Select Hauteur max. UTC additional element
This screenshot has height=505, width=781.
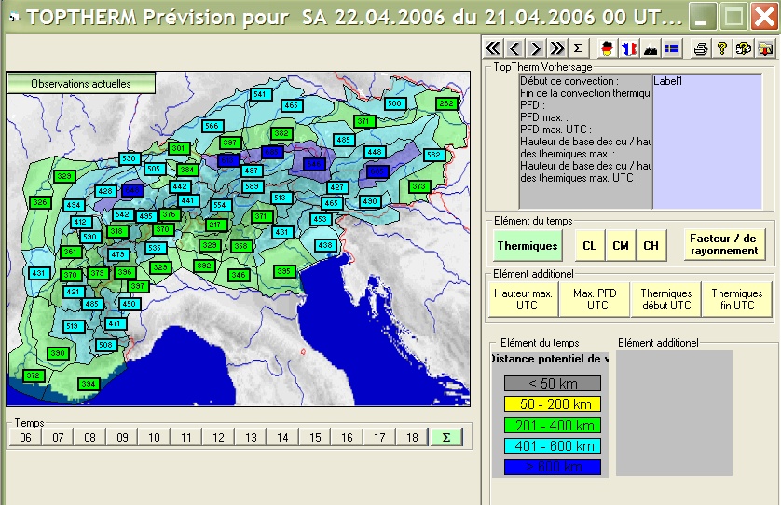(x=524, y=299)
